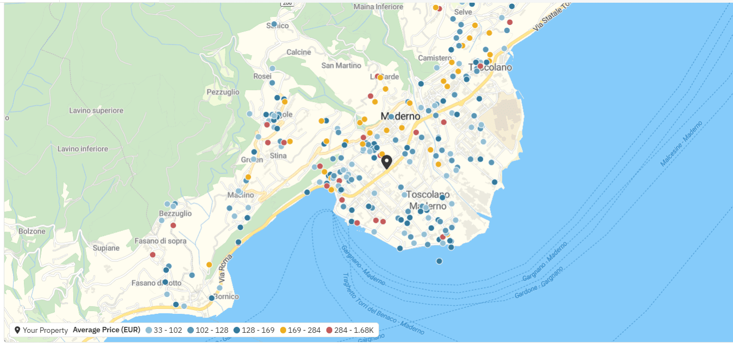Viewport: 733px width, 348px height.
Task: Open the dark blue dot on the Bornico label
Action: (212, 298)
